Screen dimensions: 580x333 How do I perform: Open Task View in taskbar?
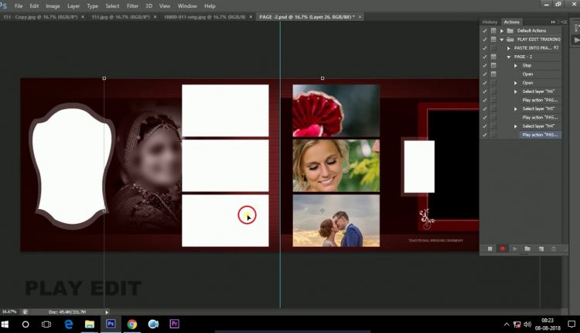point(46,324)
